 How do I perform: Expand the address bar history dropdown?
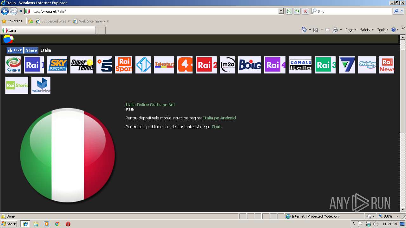281,11
